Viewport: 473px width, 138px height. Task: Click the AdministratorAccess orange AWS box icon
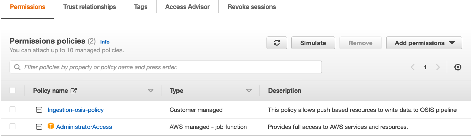(x=51, y=126)
